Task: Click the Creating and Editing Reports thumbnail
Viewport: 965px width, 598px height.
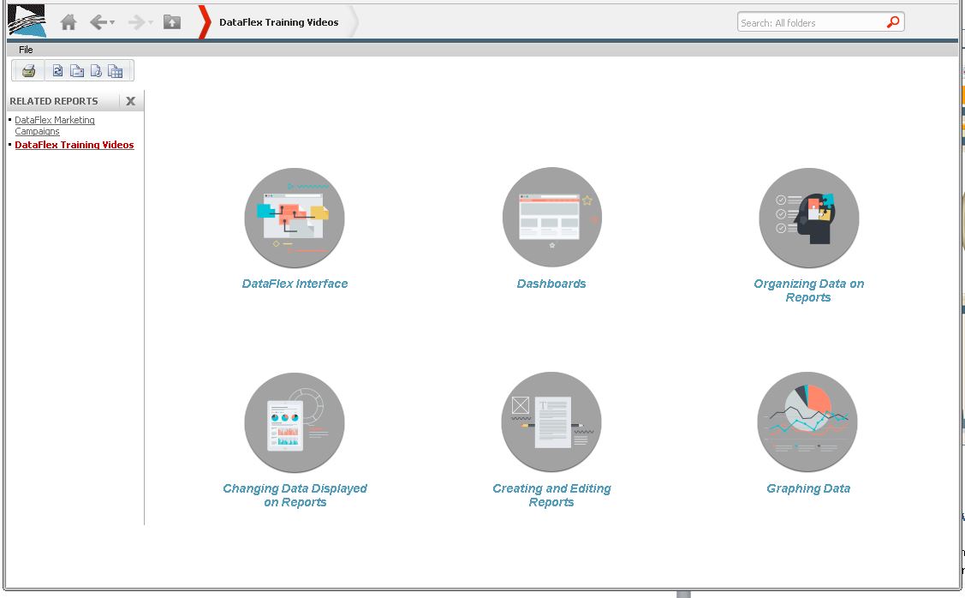Action: [x=551, y=422]
